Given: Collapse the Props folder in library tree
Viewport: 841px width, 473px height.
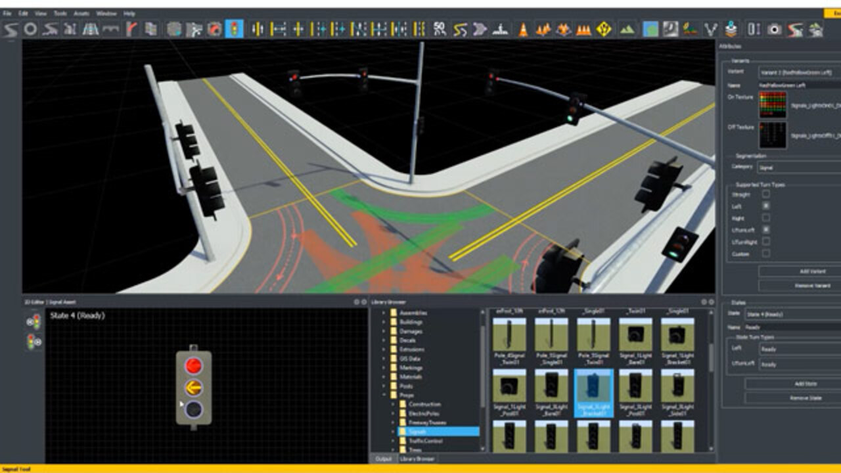Looking at the screenshot, I should [384, 395].
